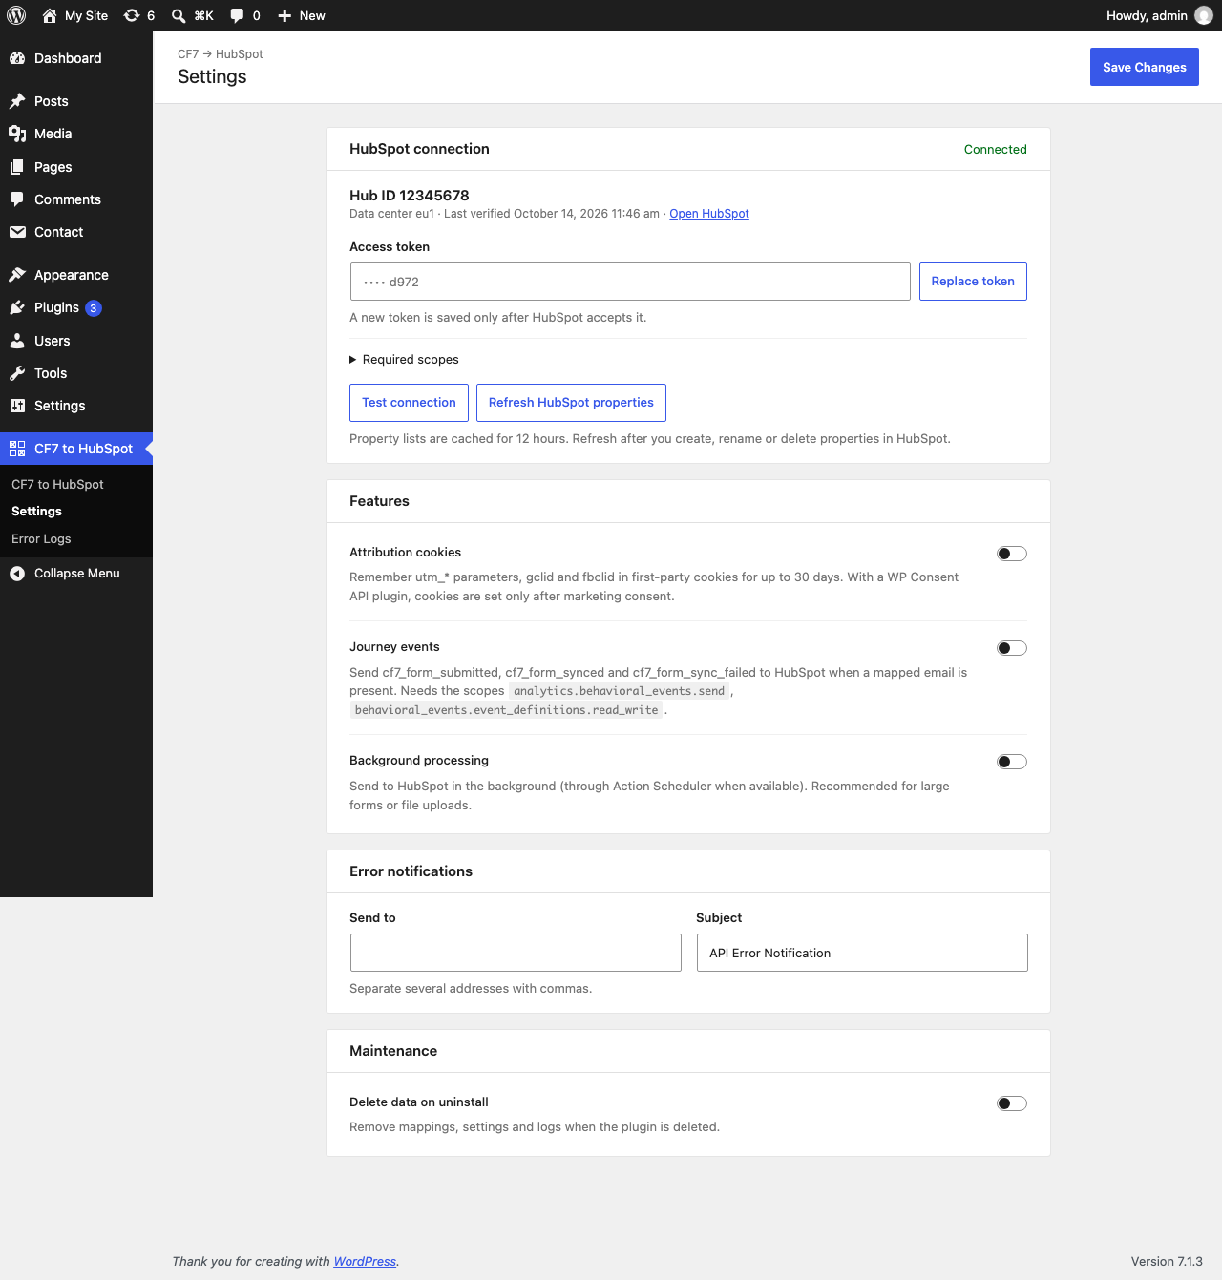Click the Contact envelope icon
The image size is (1222, 1280).
point(17,232)
